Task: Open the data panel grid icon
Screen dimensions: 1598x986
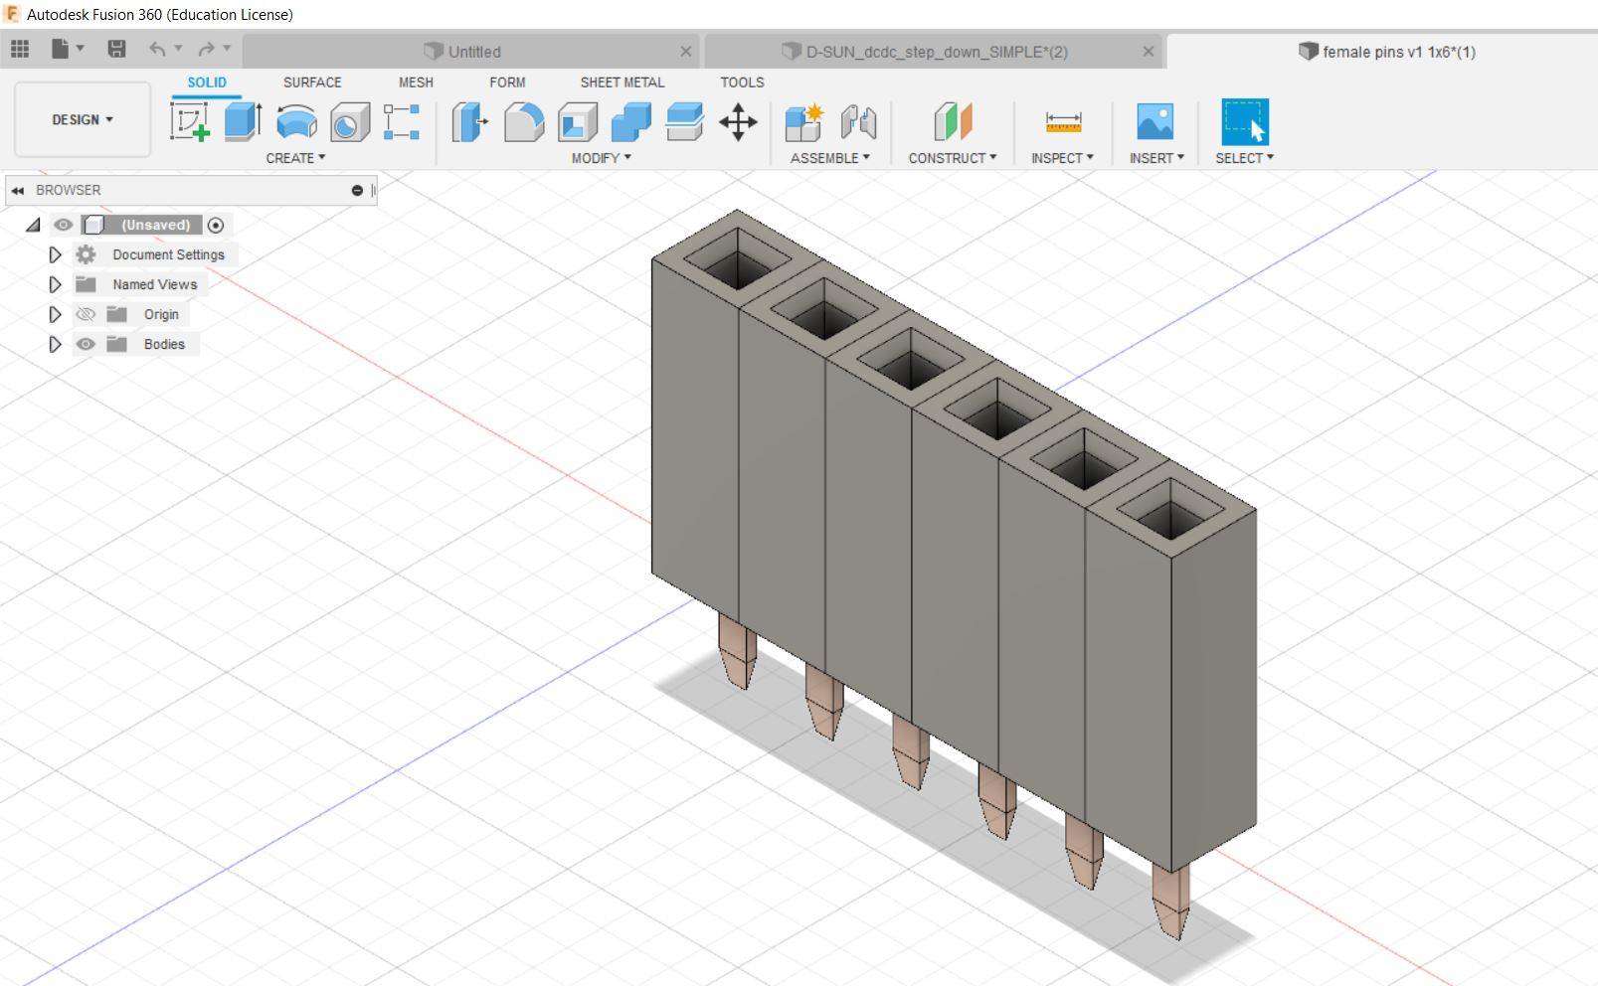Action: coord(20,49)
